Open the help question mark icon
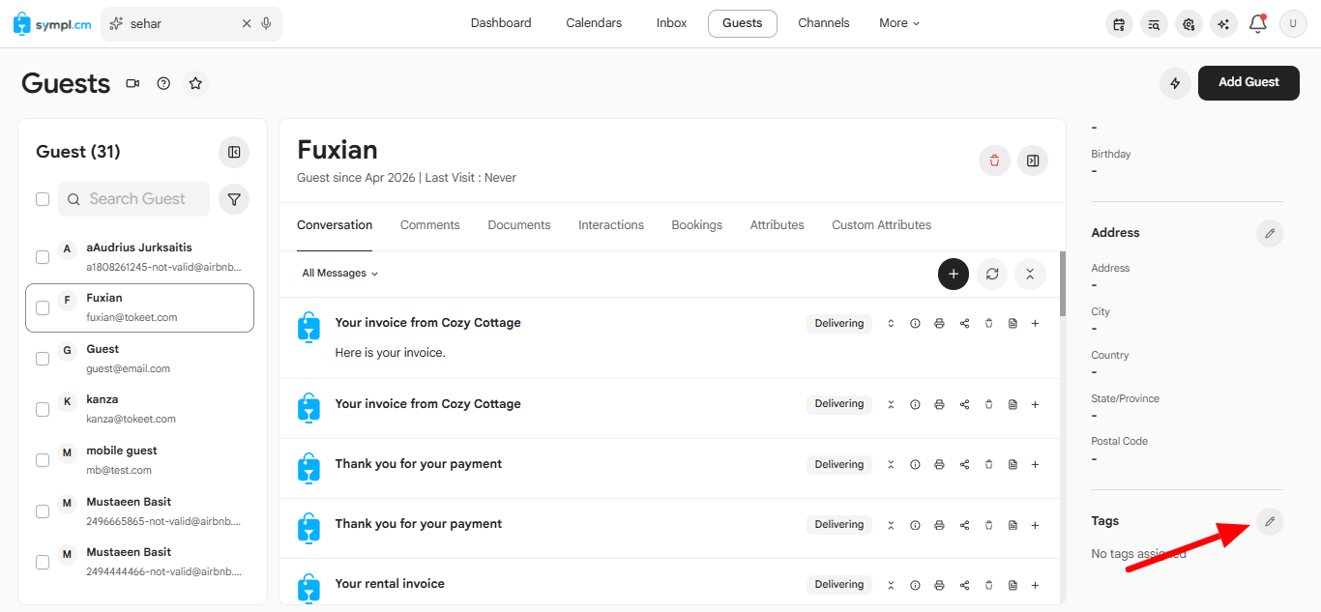Image resolution: width=1321 pixels, height=612 pixels. 163,83
